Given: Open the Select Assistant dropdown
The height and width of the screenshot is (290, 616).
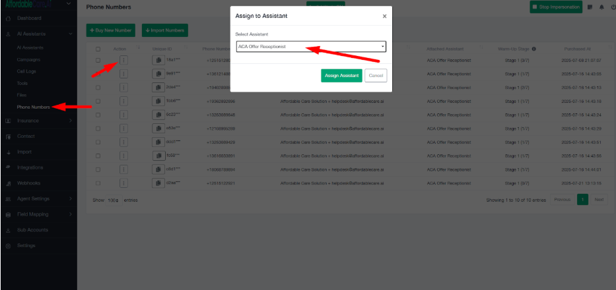Looking at the screenshot, I should click(x=310, y=47).
